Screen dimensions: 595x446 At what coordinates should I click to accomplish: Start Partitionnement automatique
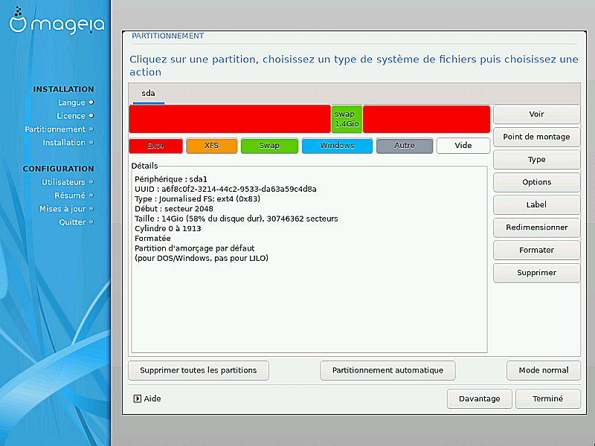point(387,370)
